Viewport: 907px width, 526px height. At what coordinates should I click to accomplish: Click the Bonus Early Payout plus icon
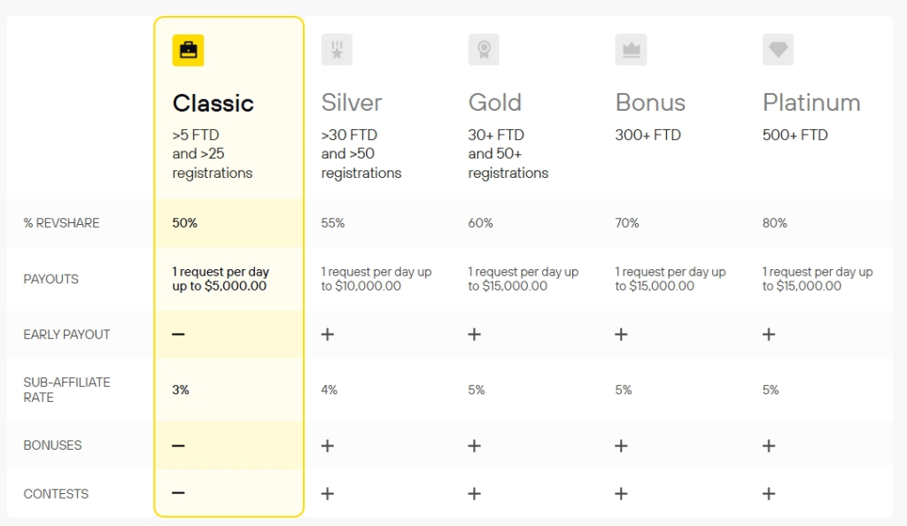click(x=621, y=334)
